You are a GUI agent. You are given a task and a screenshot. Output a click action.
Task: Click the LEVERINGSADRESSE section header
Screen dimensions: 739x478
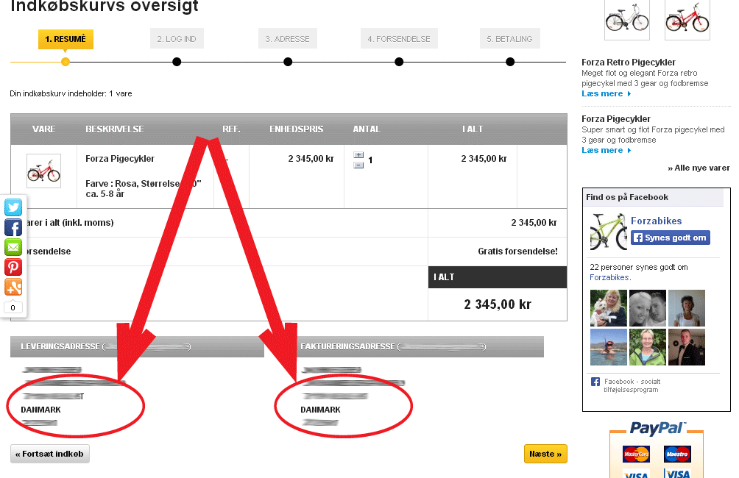coord(137,346)
